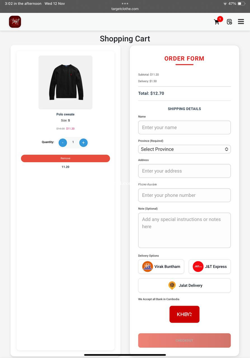Viewport: 250px width, 358px height.
Task: Tap the KHQR payment logo
Action: pos(184,314)
